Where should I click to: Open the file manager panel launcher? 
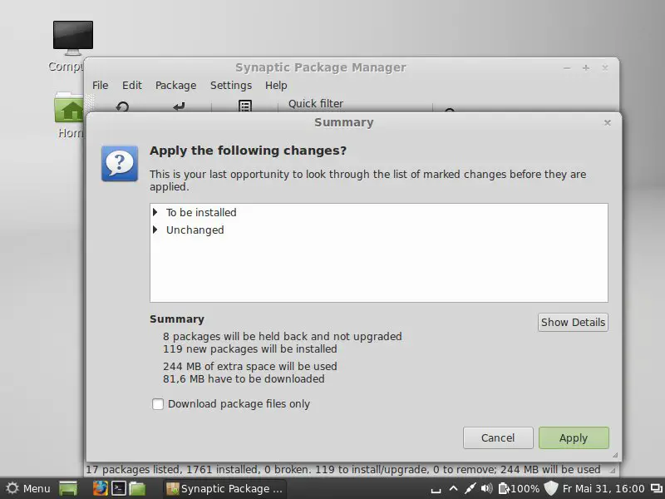(137, 489)
